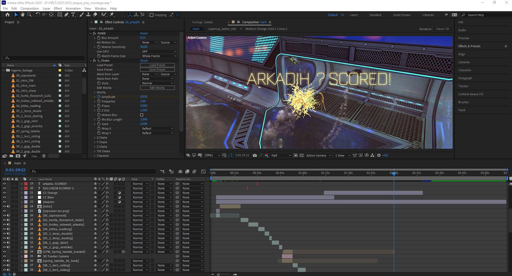Select the Pen tool

tap(67, 15)
